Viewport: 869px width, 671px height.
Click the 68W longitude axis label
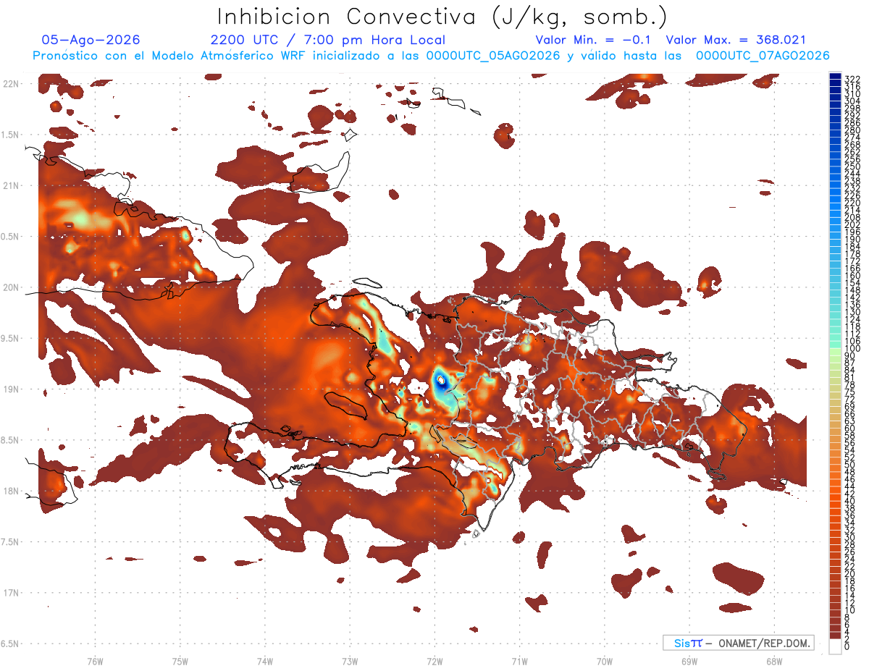tap(773, 661)
